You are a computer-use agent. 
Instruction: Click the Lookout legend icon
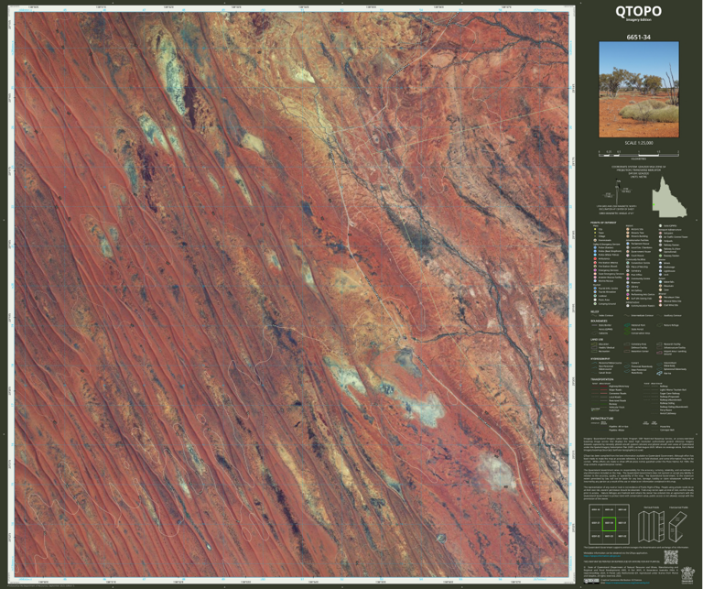(x=595, y=296)
